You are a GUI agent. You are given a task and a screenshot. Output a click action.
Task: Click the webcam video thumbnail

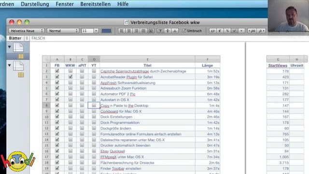[288, 16]
